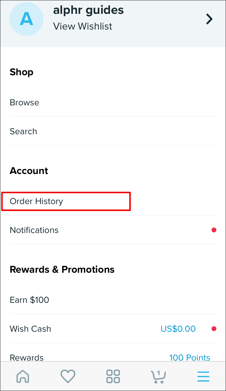Click the red dot beside Wish Cash

click(x=214, y=329)
